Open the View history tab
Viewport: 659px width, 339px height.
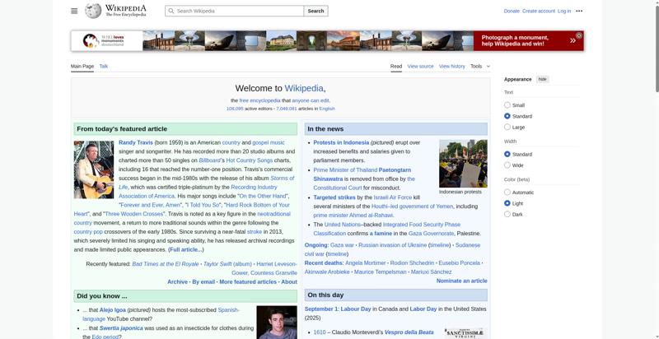coord(451,67)
